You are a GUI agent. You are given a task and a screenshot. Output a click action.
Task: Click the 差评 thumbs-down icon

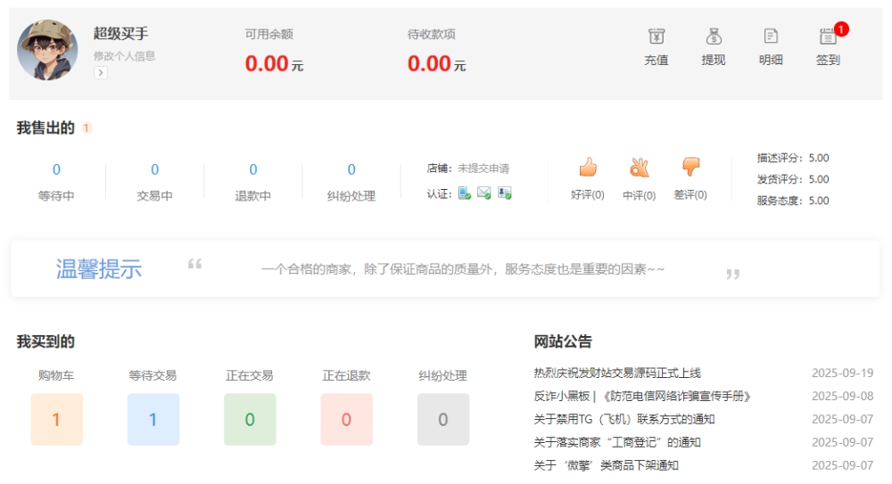[x=690, y=168]
